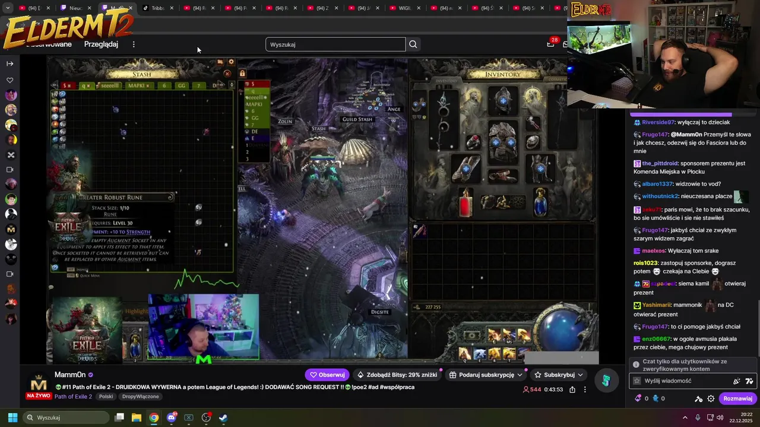Click username albaro1337 in chat

point(657,184)
